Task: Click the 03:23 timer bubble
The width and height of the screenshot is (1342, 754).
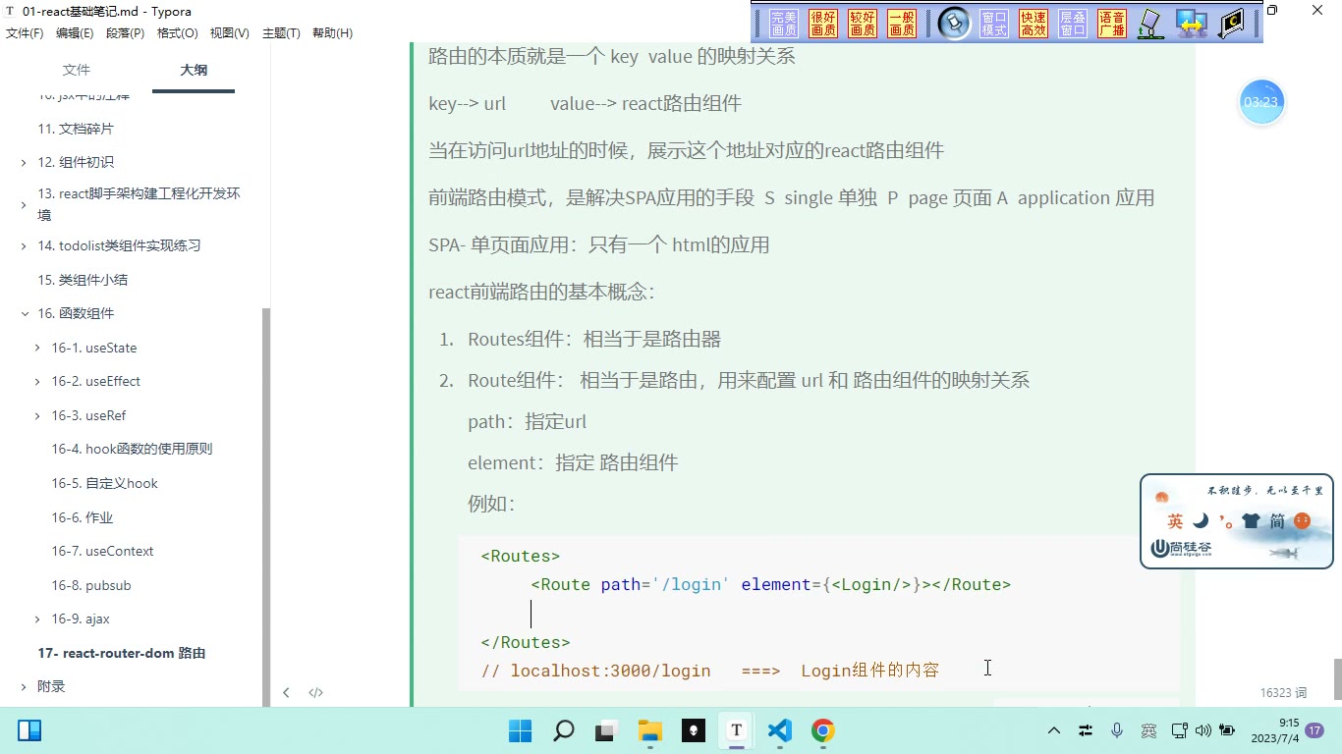Action: (x=1261, y=102)
